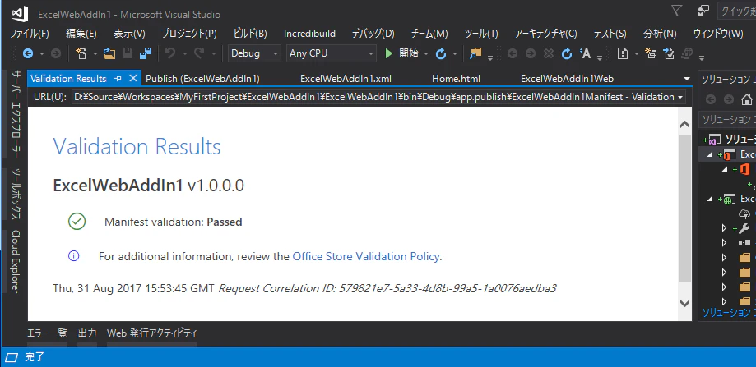Click the feedback person icon in title bar
Screen dimensions: 756x367
tap(703, 11)
